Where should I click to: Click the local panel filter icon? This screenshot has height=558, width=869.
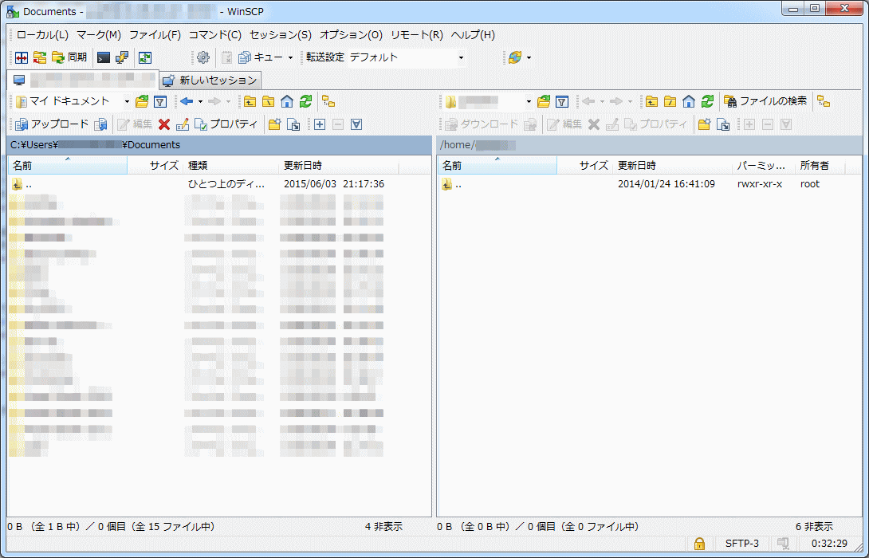(160, 101)
